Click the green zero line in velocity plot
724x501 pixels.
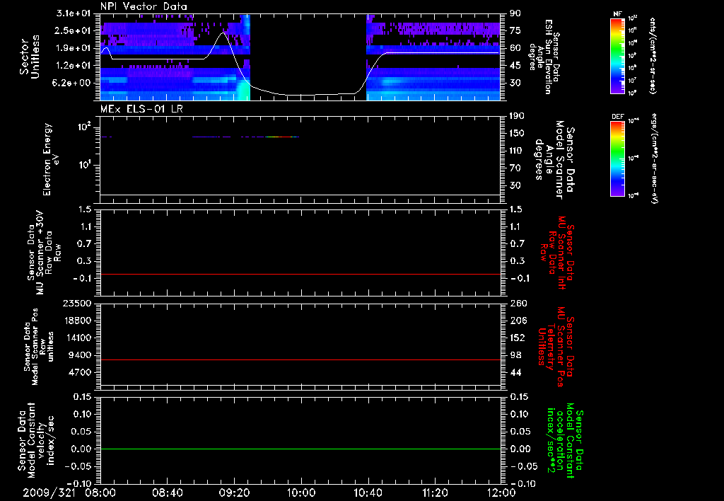(300, 449)
